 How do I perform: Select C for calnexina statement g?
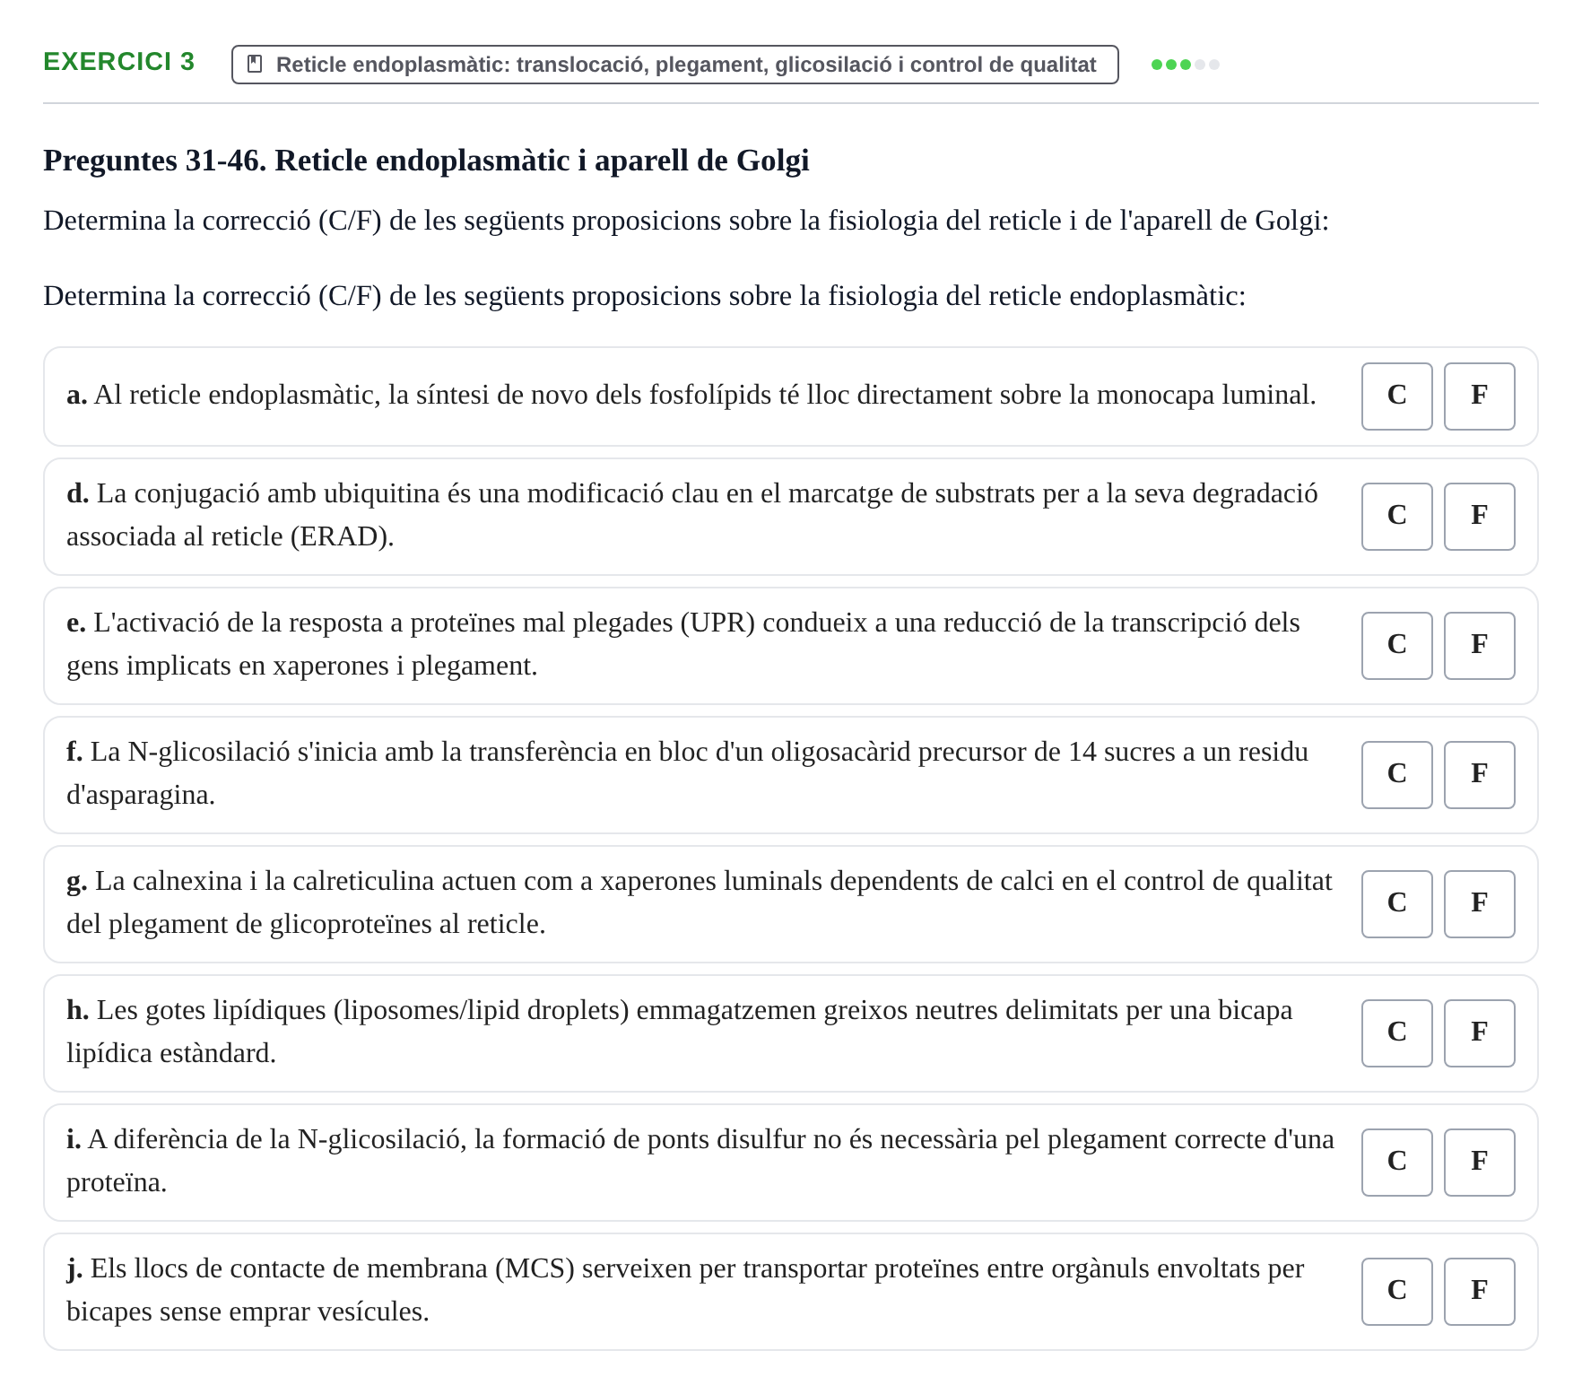click(1396, 904)
